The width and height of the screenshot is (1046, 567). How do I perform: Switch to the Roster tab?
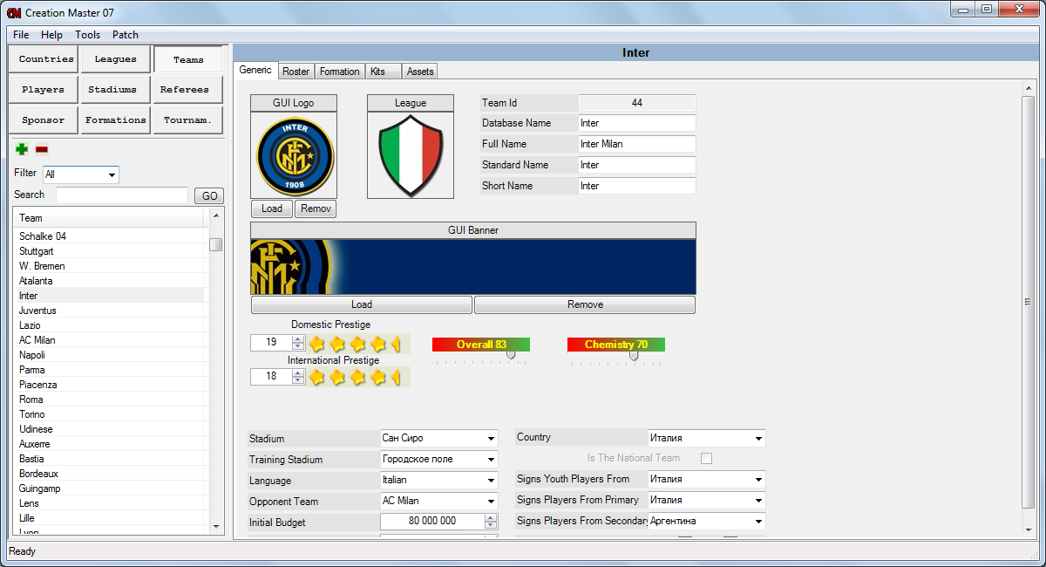295,72
